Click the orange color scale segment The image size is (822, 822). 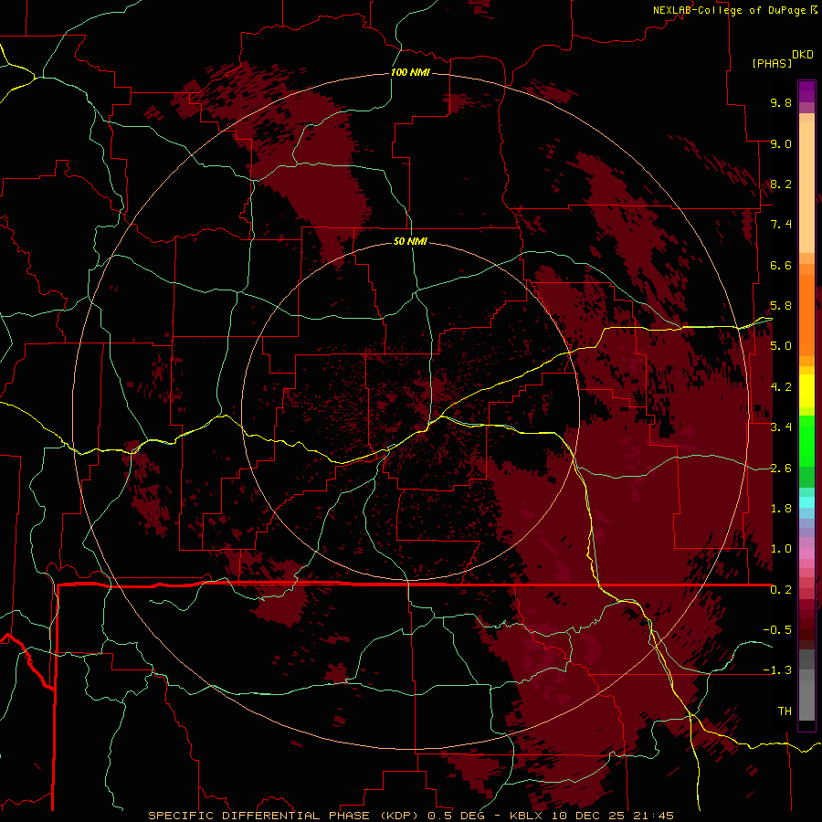pyautogui.click(x=806, y=315)
